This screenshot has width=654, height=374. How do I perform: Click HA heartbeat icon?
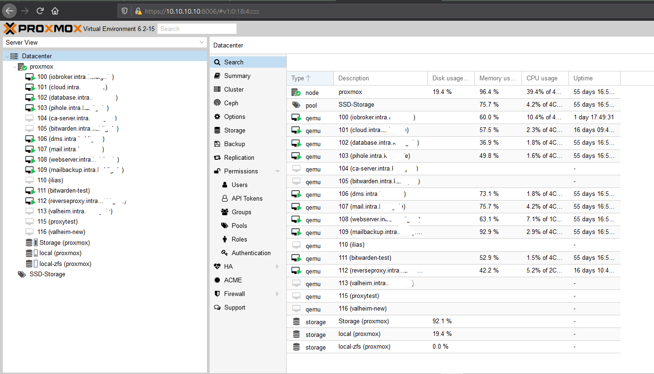[217, 266]
